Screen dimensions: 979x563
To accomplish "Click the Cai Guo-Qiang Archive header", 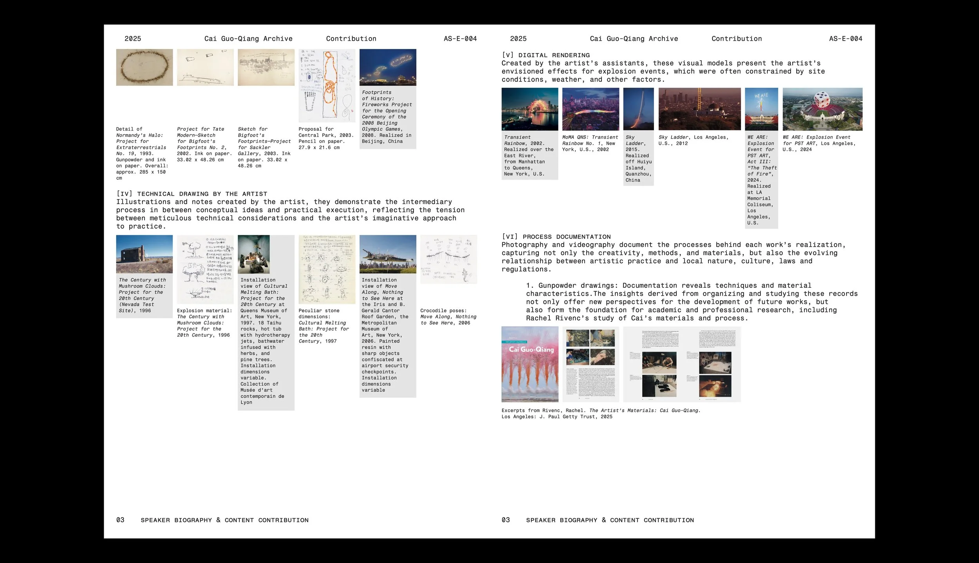I will (248, 38).
